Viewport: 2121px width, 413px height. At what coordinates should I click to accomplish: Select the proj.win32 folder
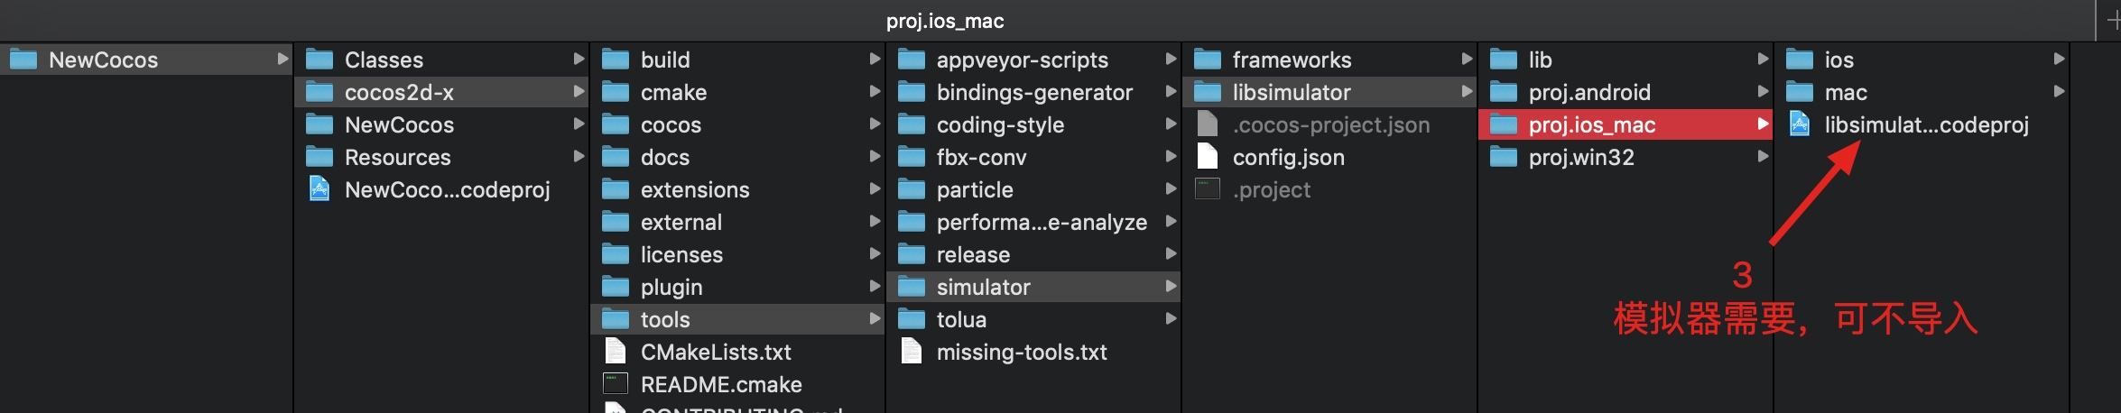[x=1580, y=157]
